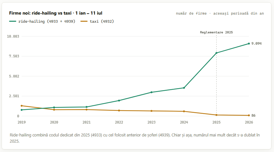Click the 2021 x-axis label
Image resolution: width=274 pixels, height=152 pixels.
87,122
